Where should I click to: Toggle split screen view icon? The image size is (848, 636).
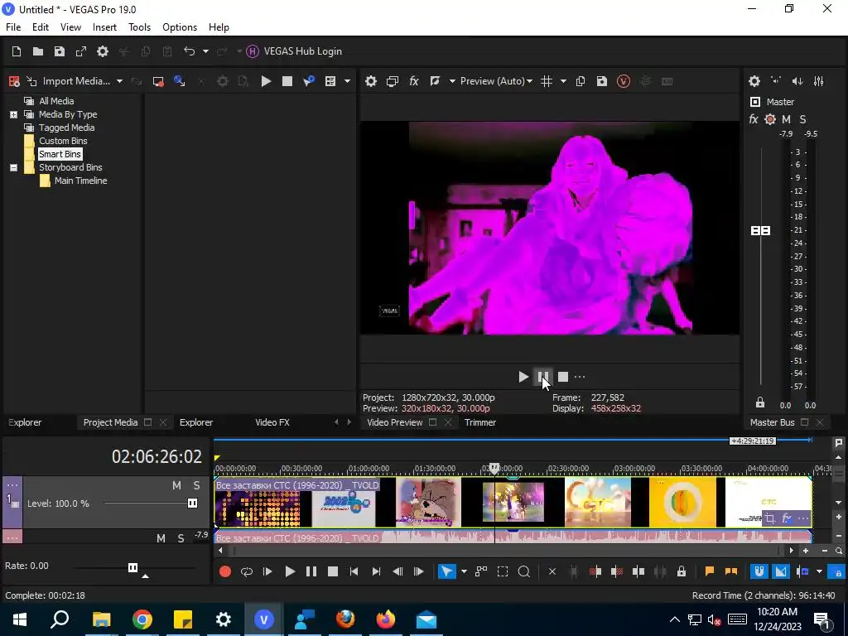pyautogui.click(x=435, y=81)
